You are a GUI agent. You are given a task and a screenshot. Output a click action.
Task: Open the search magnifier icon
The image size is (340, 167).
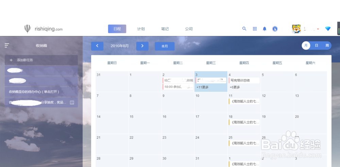click(x=244, y=28)
